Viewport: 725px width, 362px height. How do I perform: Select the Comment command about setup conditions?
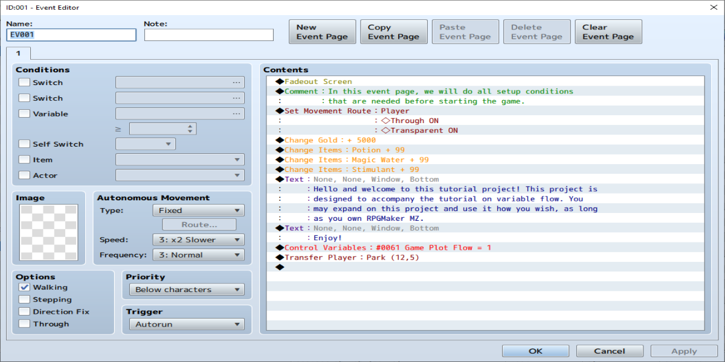[x=485, y=91]
